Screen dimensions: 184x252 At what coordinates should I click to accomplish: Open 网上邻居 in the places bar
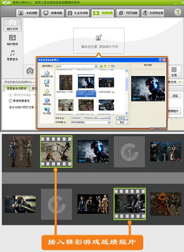(47, 111)
